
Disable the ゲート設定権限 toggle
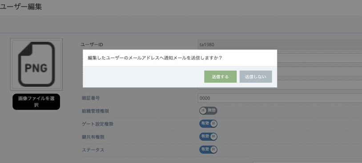coord(208,123)
